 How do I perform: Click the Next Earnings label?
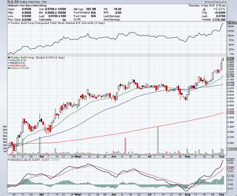point(112,19)
